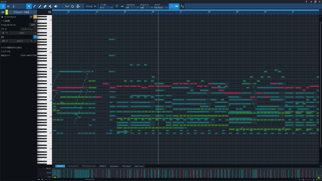Click the instrument keyboard icon
Viewport: 322px width, 181px height.
pyautogui.click(x=2, y=17)
